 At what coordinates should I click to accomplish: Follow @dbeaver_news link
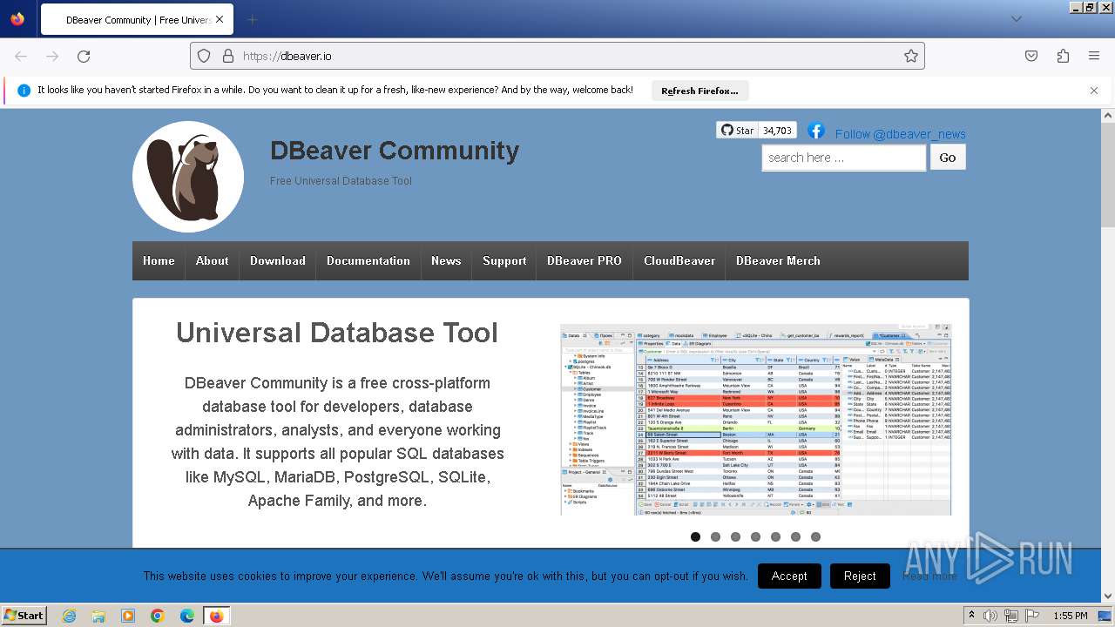(901, 134)
